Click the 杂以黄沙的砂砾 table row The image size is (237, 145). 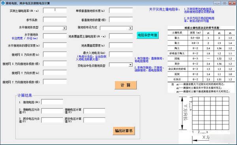201,69
